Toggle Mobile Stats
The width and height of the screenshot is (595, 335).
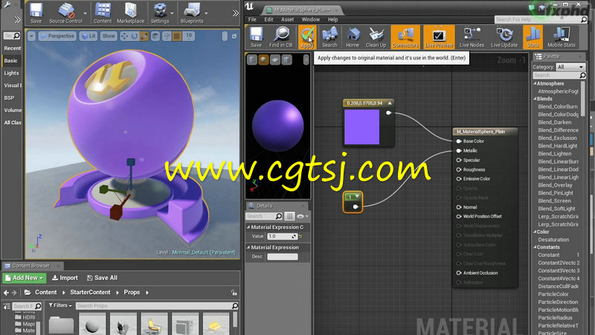point(562,36)
